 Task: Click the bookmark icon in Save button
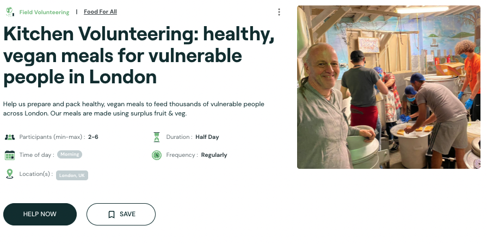click(112, 215)
